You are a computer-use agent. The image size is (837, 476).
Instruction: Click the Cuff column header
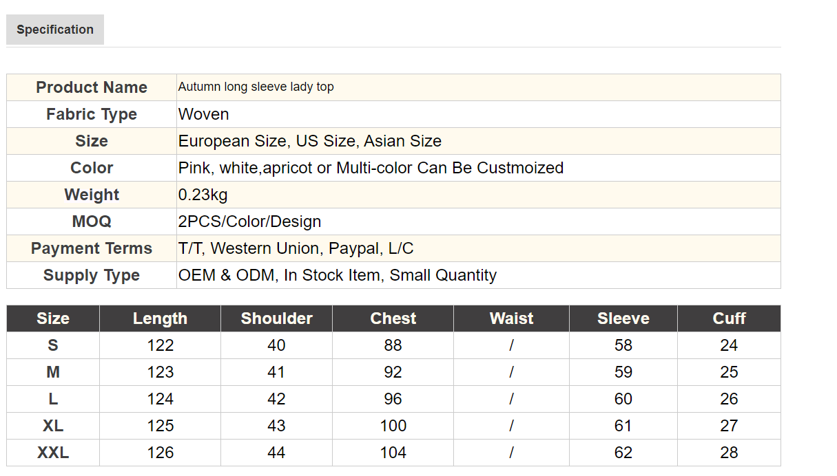pyautogui.click(x=730, y=318)
